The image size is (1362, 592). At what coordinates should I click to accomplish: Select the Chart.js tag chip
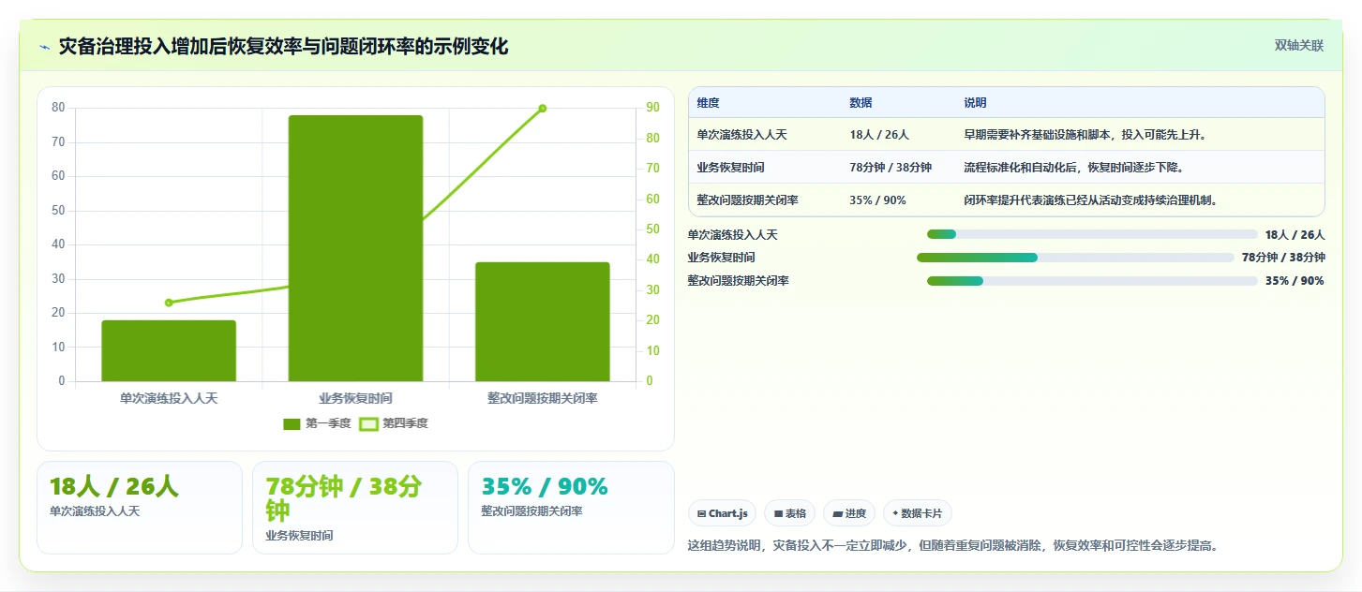[x=723, y=513]
